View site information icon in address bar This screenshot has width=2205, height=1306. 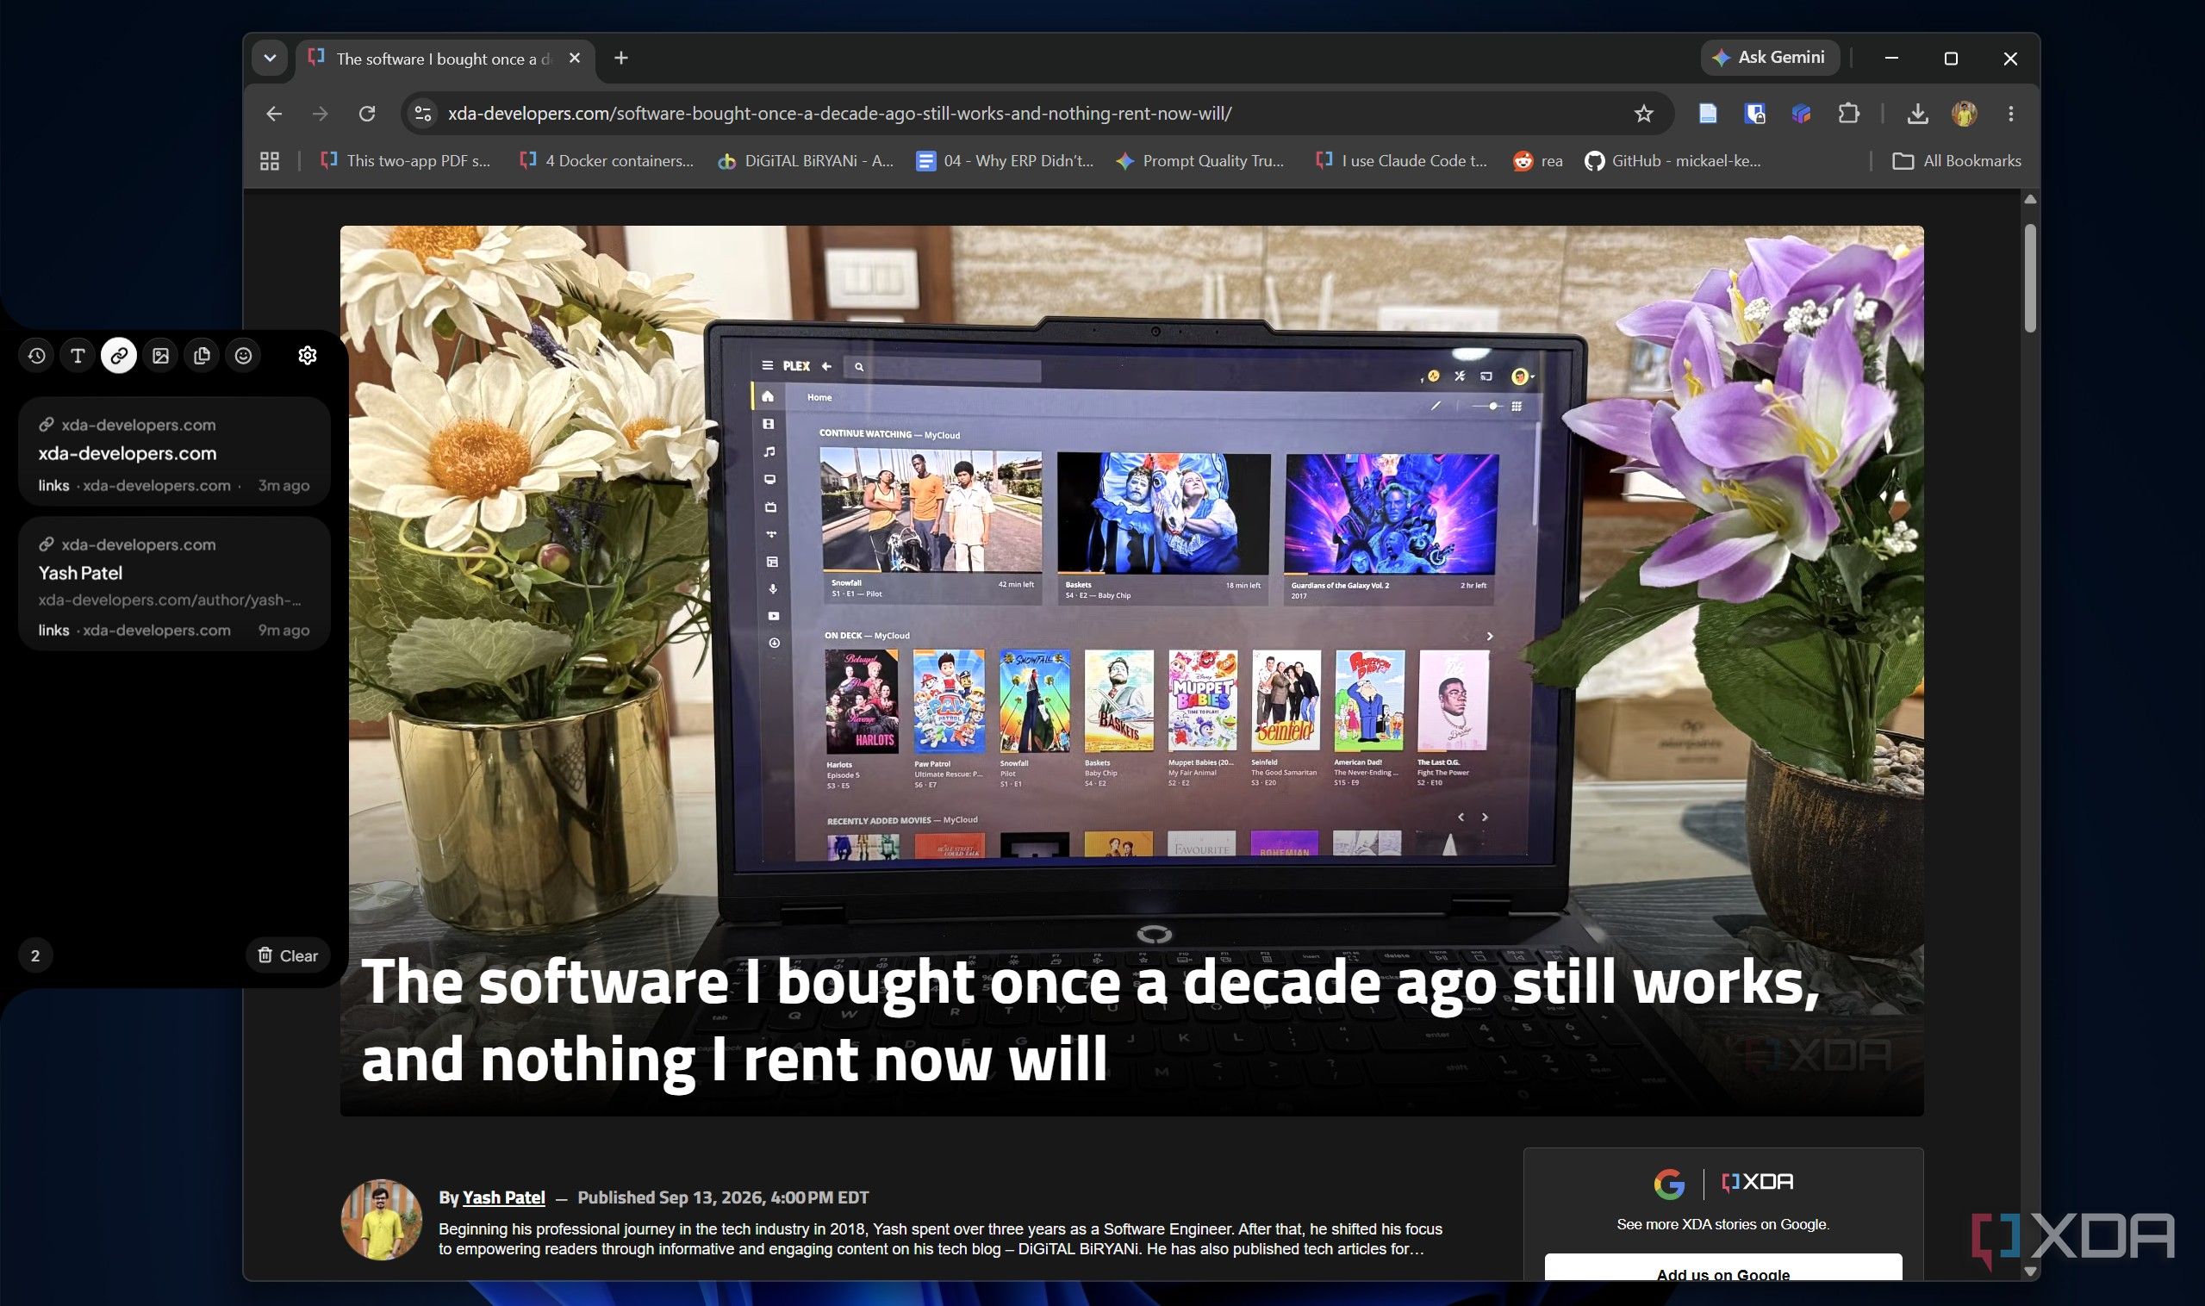(x=423, y=114)
